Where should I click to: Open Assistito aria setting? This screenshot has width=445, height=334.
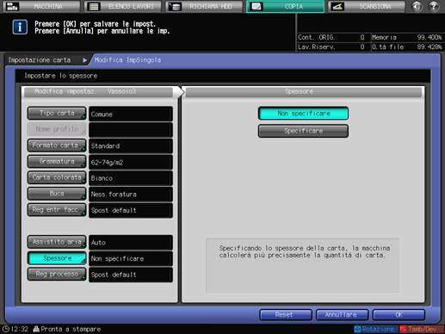[57, 242]
